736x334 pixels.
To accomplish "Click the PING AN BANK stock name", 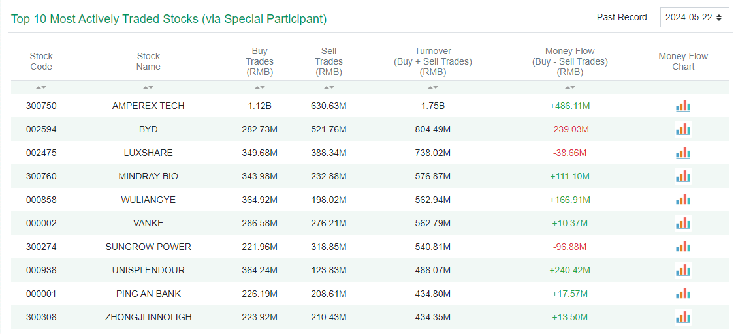I will (148, 294).
